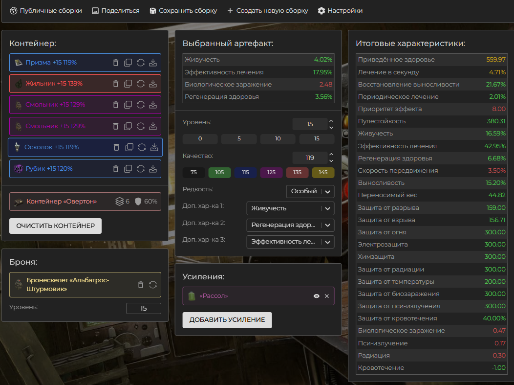Open Настройки
The image size is (514, 385).
tap(340, 11)
